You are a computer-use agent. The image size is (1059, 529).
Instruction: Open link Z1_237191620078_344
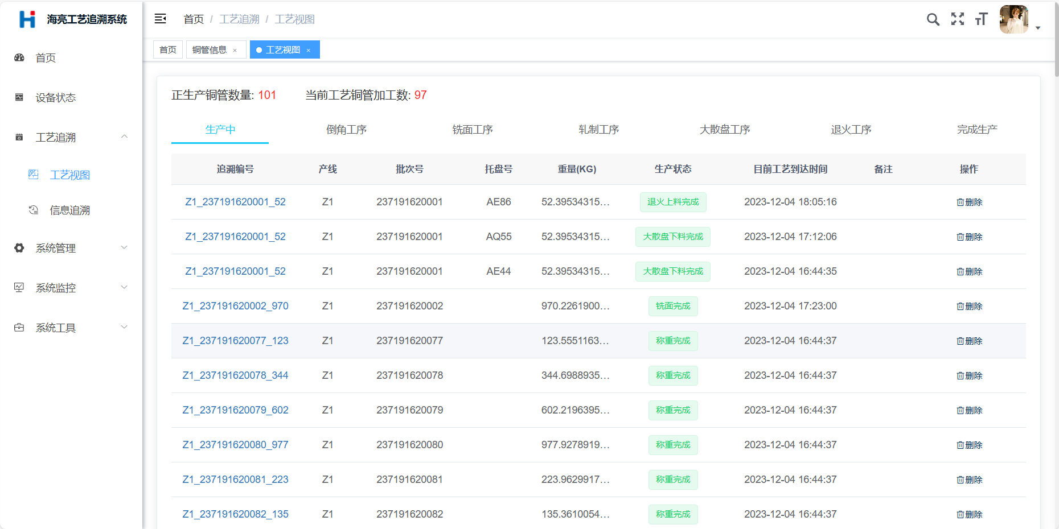(x=235, y=375)
